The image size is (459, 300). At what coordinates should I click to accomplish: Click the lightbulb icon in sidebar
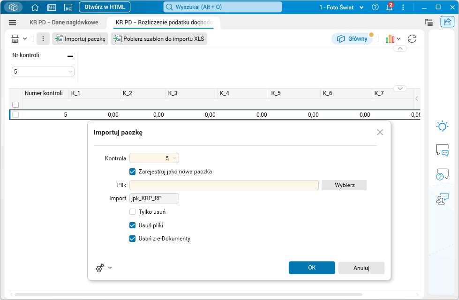[442, 126]
